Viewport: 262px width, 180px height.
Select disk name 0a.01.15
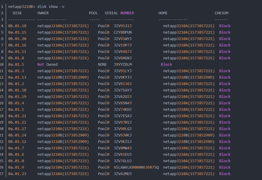click(x=17, y=32)
